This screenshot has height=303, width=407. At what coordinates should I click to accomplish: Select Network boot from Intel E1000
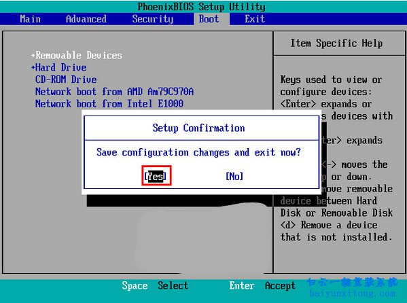(x=109, y=104)
